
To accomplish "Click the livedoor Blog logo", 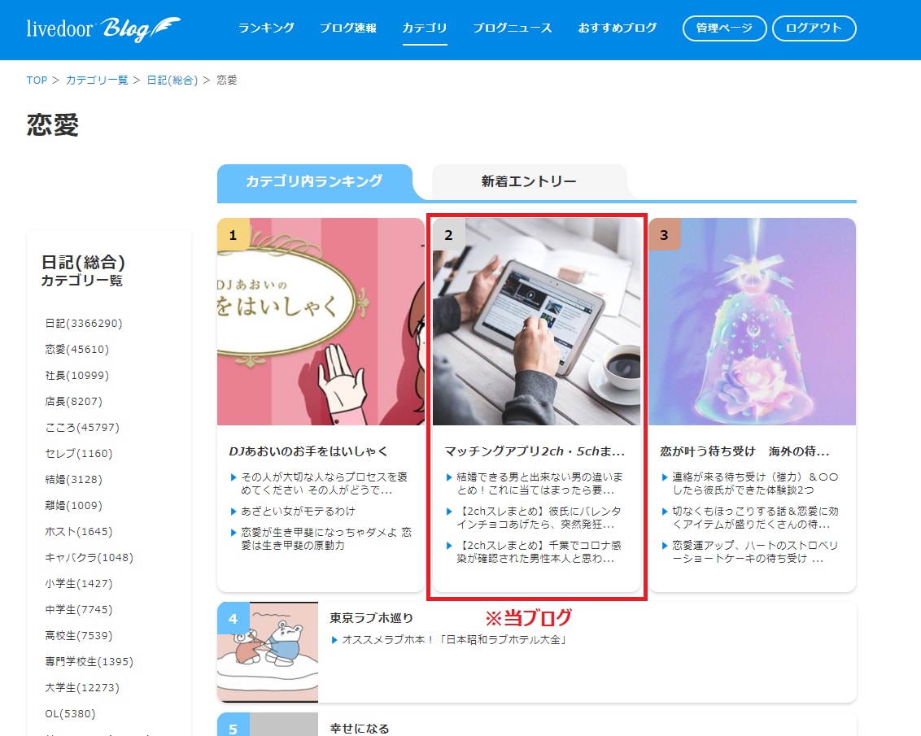I will 103,28.
